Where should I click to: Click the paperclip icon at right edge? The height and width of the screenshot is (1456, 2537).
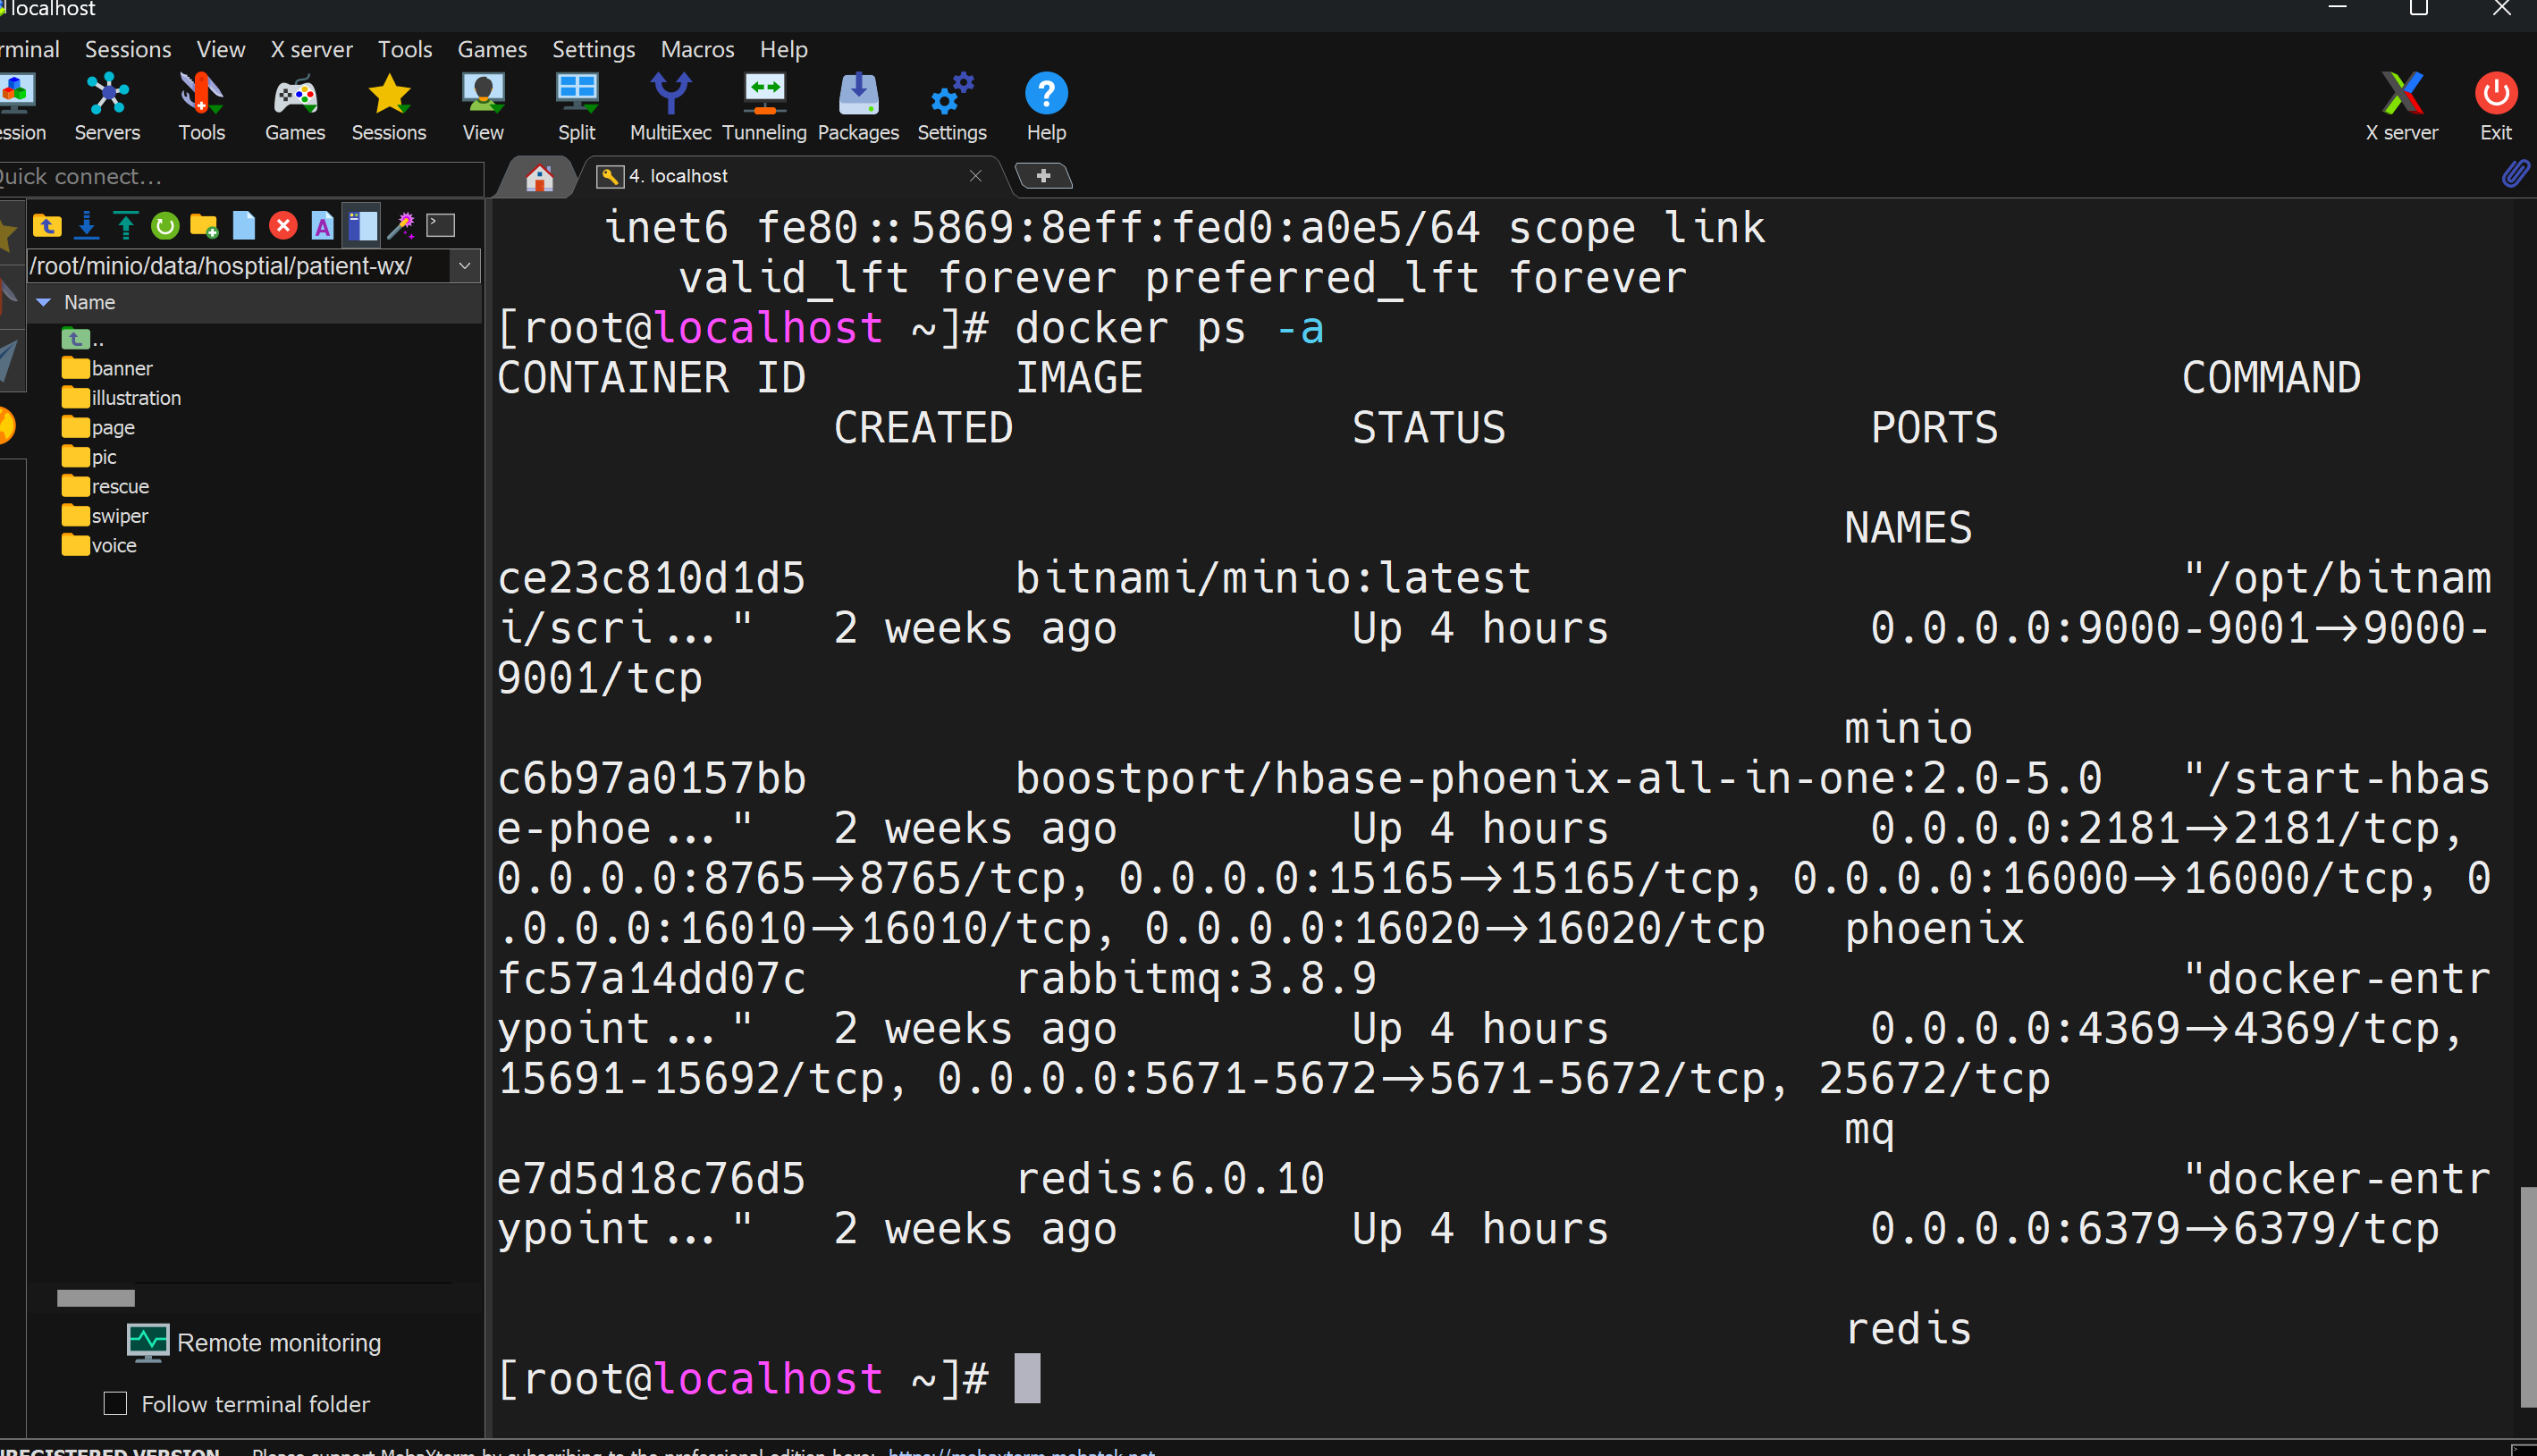[2515, 175]
